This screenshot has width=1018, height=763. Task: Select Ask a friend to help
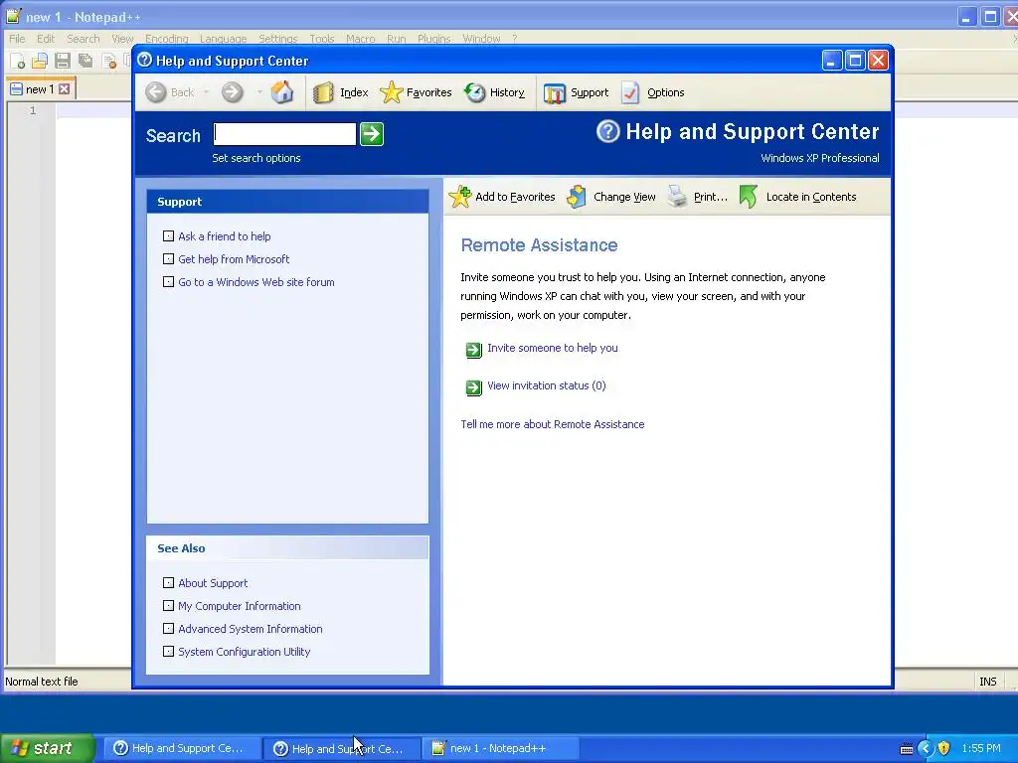coord(224,236)
